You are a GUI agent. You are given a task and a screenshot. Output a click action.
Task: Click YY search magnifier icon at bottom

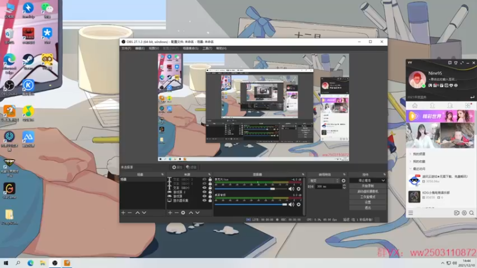click(472, 213)
